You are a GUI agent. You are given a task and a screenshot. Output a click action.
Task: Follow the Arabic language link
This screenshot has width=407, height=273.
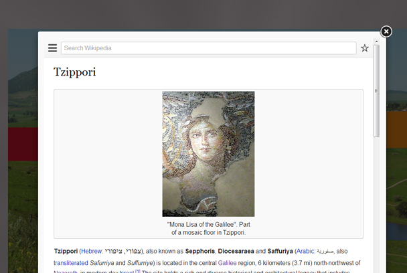coord(305,251)
